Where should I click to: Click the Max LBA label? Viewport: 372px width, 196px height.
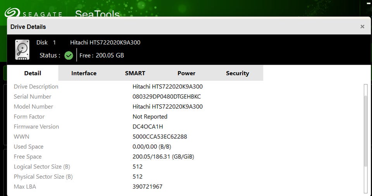pos(25,187)
